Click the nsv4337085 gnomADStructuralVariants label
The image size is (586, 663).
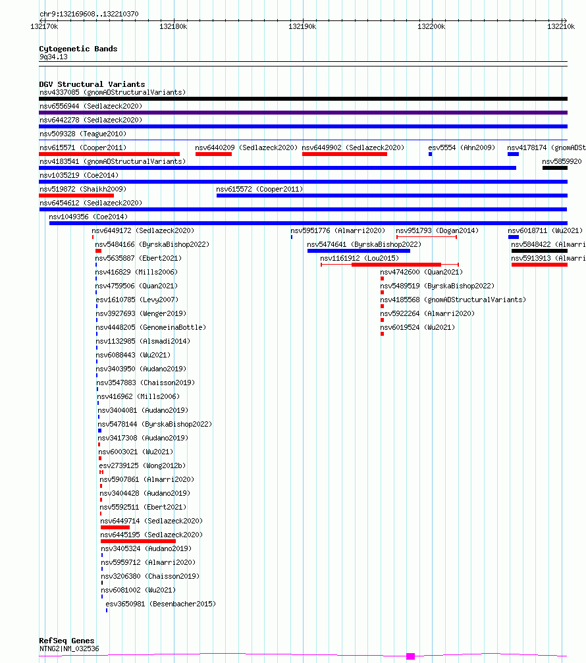tap(113, 92)
